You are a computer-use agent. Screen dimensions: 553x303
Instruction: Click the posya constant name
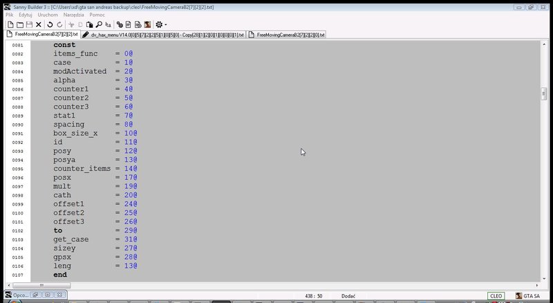tap(64, 160)
